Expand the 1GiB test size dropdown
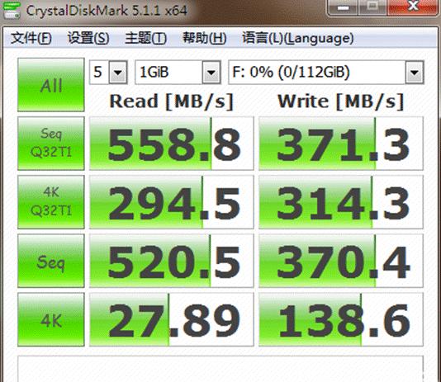The height and width of the screenshot is (382, 441). 211,72
